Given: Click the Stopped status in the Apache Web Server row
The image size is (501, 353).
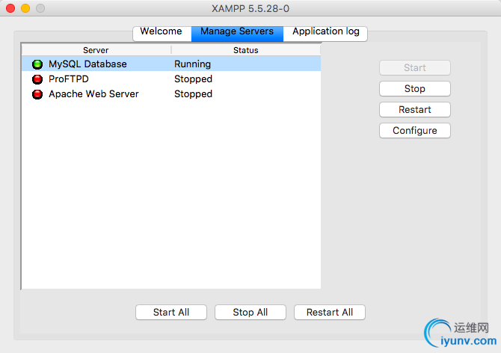Looking at the screenshot, I should pyautogui.click(x=194, y=94).
